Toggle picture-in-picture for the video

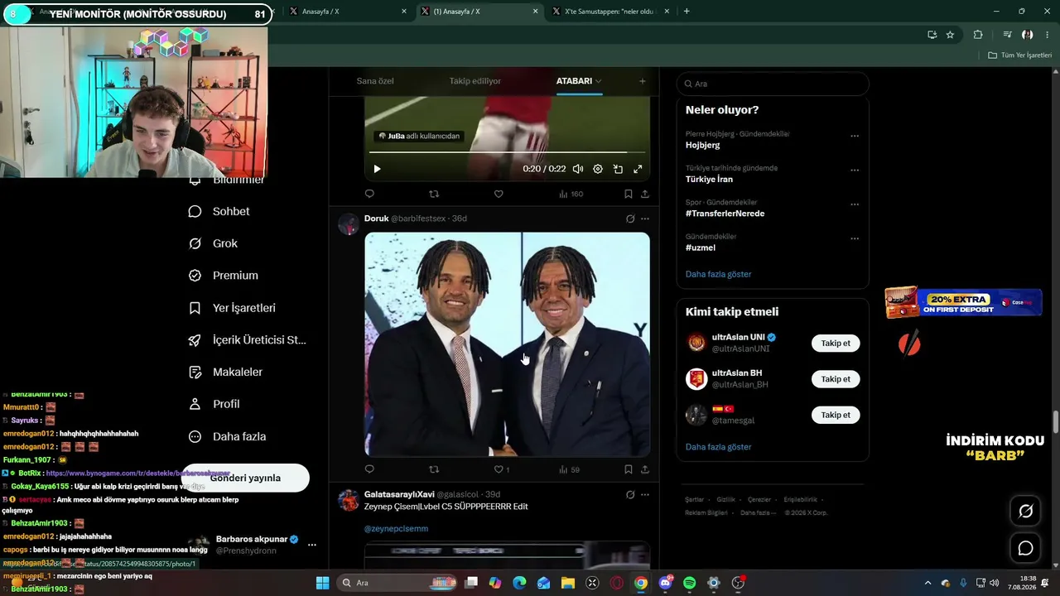click(x=618, y=169)
